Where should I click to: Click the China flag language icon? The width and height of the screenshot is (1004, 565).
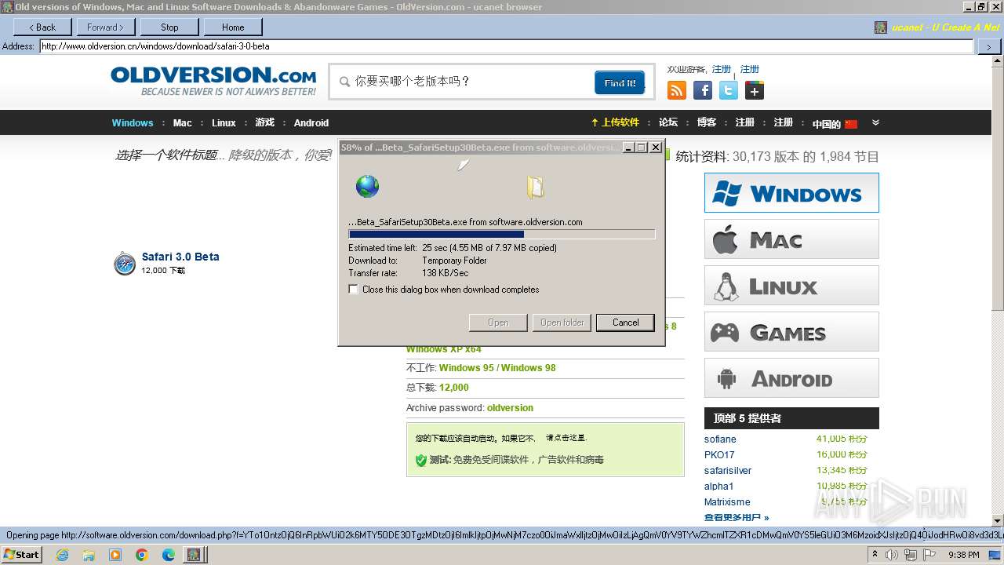851,124
